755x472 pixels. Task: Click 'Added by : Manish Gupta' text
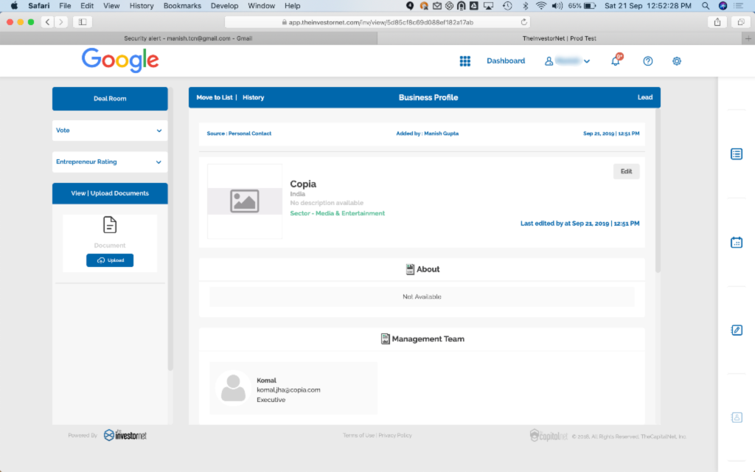coord(427,133)
